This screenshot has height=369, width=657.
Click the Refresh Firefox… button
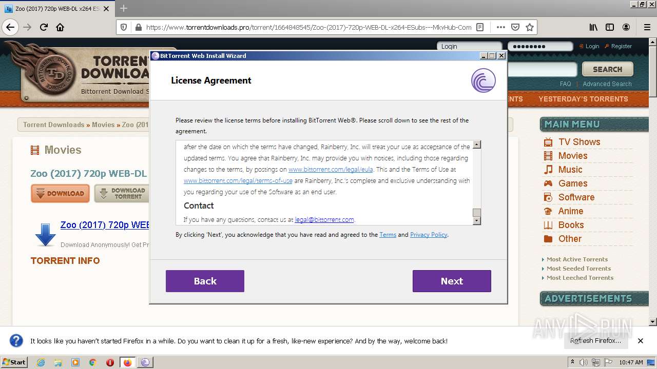595,341
